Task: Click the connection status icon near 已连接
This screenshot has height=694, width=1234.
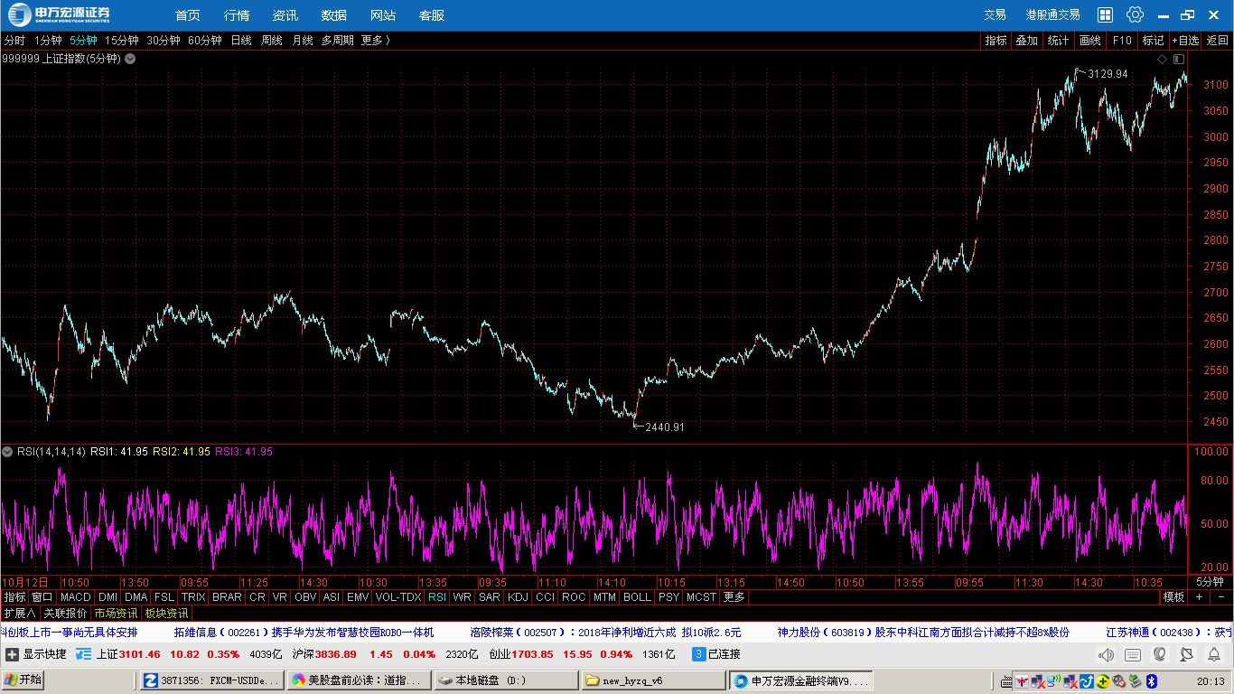Action: pyautogui.click(x=698, y=654)
